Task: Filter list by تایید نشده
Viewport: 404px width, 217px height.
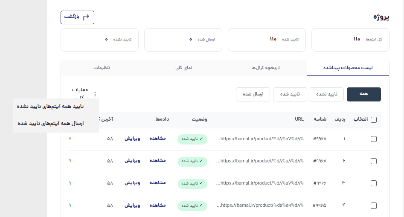Action: click(x=327, y=94)
